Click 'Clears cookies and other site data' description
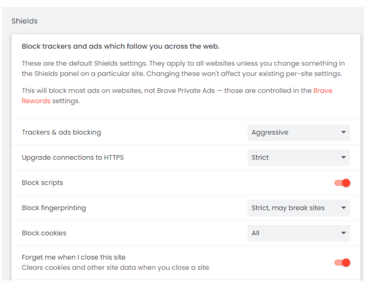Viewport: 367px width, 288px height. pyautogui.click(x=116, y=268)
